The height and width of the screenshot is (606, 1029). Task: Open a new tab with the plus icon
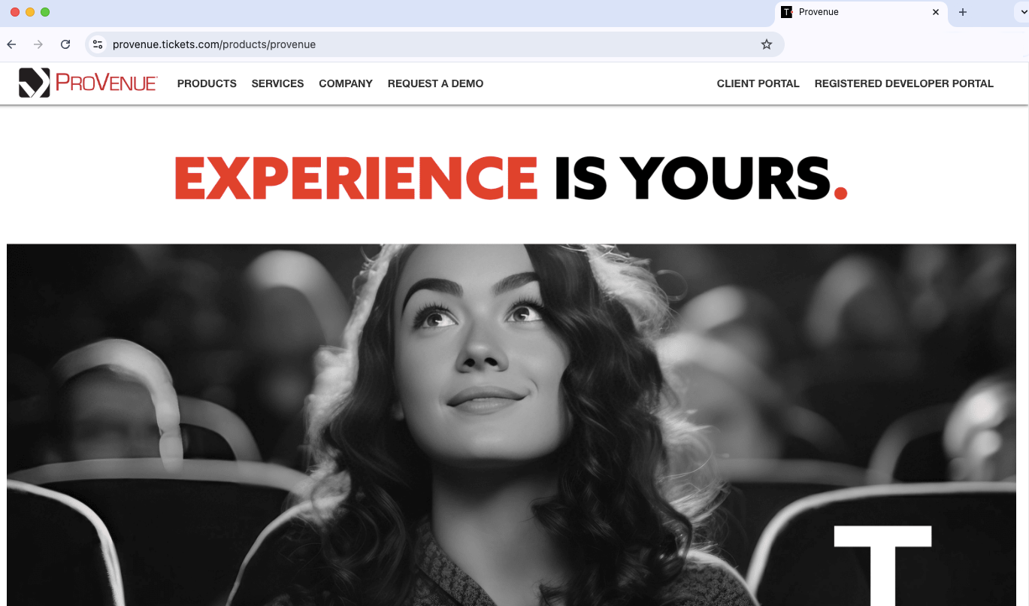963,12
